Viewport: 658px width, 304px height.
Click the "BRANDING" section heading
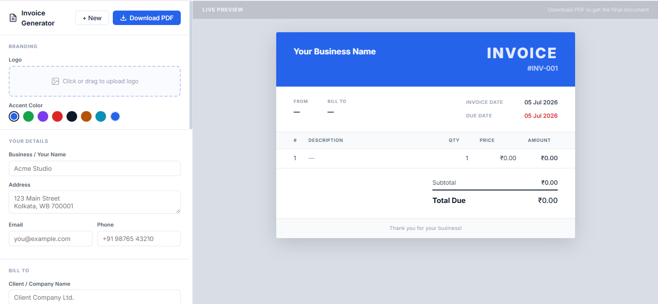tap(23, 47)
